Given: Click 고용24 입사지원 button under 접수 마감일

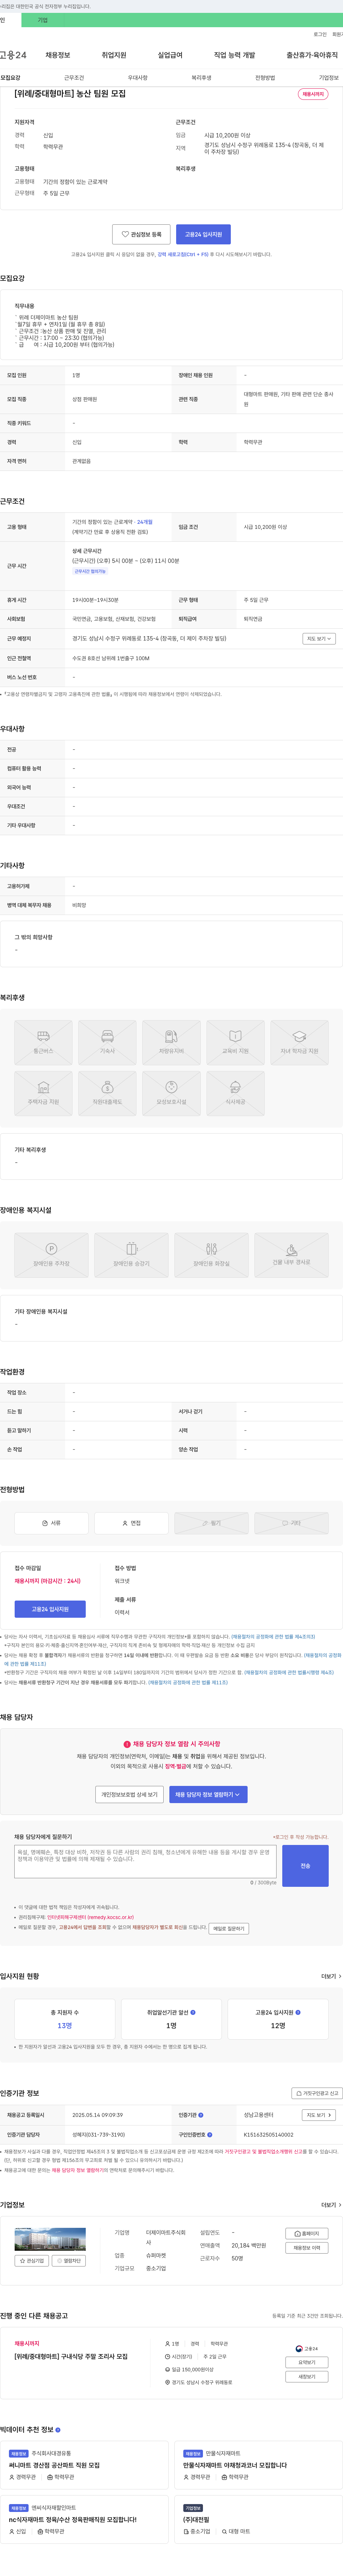Looking at the screenshot, I should [x=50, y=1609].
